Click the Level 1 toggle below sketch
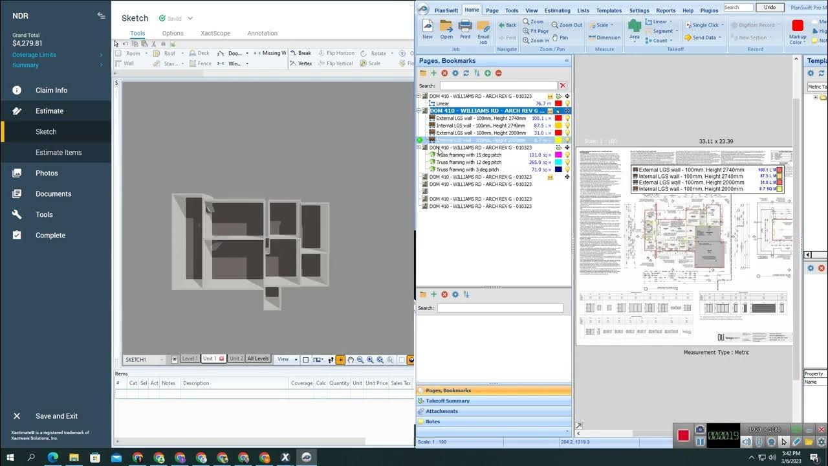This screenshot has width=828, height=466. point(190,359)
